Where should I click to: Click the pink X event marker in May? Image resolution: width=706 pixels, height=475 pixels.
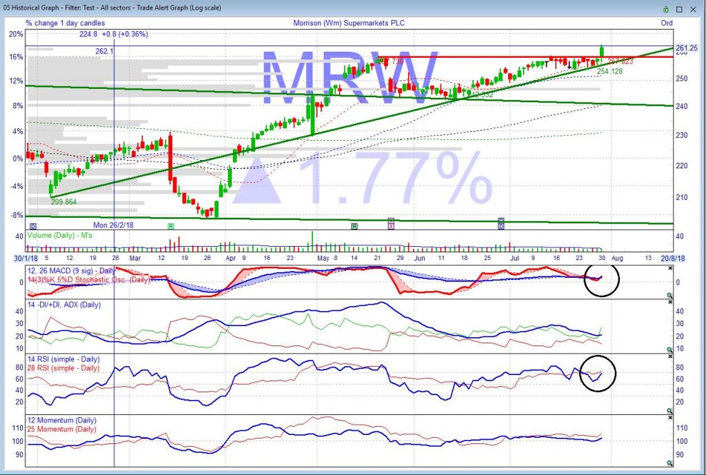[x=391, y=226]
